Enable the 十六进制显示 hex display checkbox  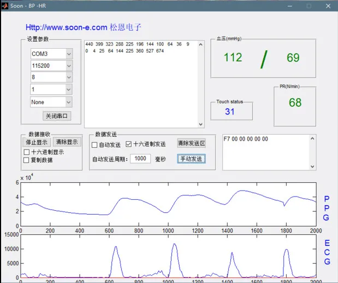tap(27, 152)
